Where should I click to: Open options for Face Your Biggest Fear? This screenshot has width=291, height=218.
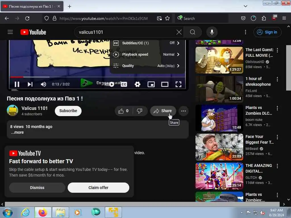277,137
